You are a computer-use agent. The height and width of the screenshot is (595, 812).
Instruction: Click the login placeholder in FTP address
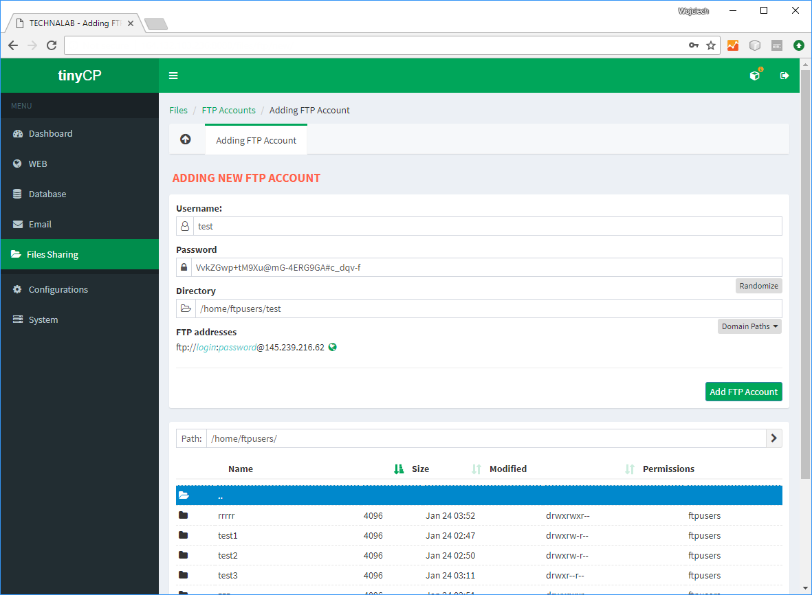(206, 347)
